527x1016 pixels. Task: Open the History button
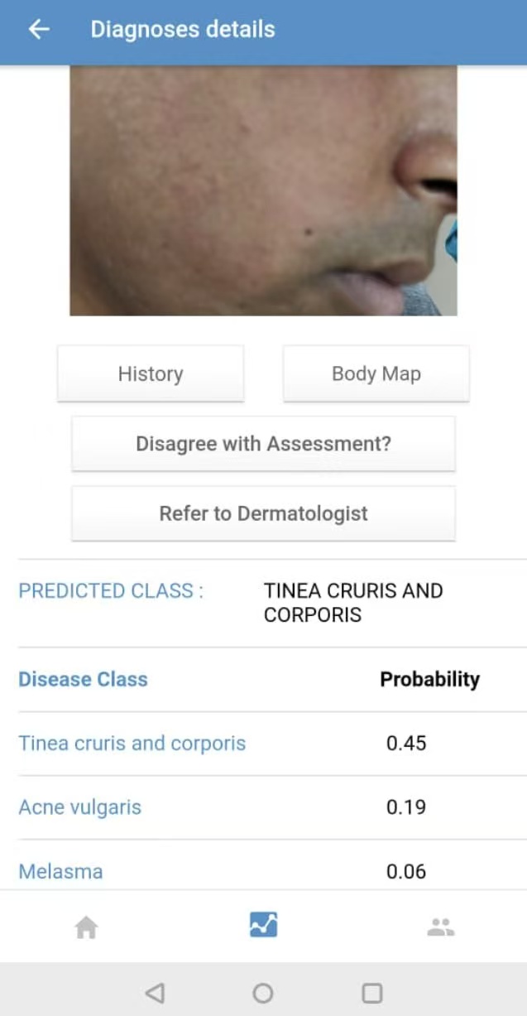pyautogui.click(x=151, y=373)
